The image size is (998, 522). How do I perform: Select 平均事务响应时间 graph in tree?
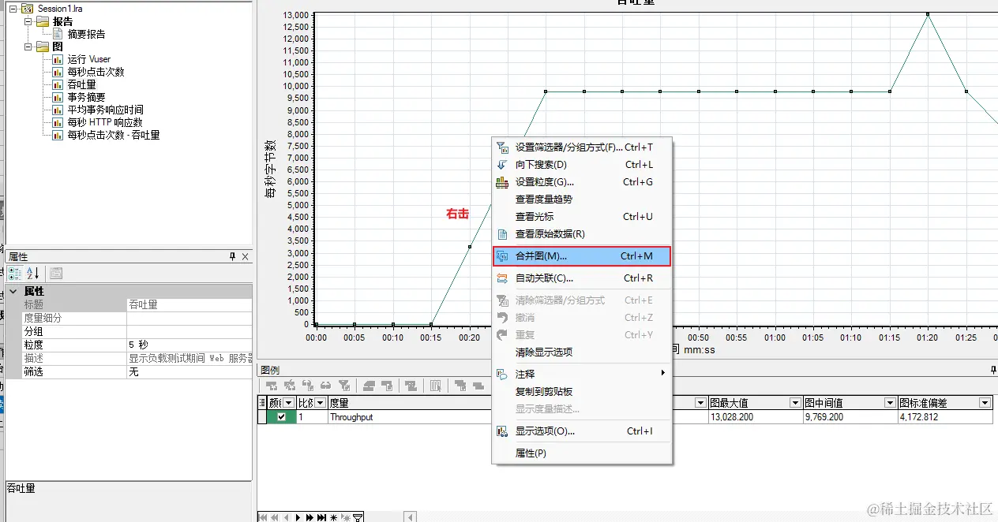point(105,110)
